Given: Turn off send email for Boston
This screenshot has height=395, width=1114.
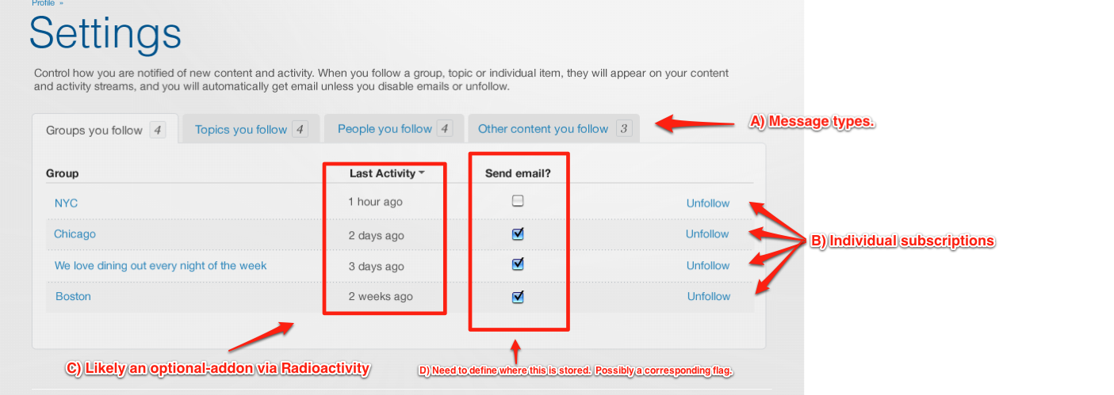Looking at the screenshot, I should [518, 297].
